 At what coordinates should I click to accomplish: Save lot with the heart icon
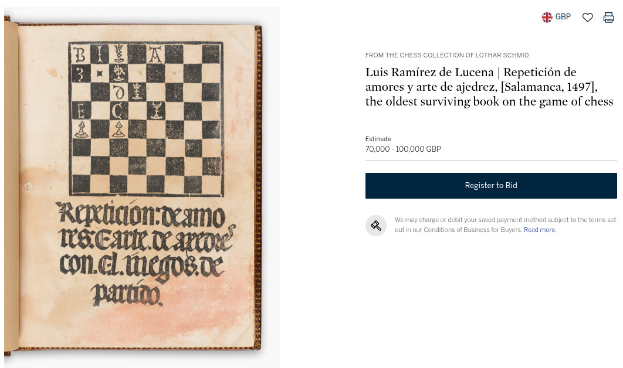coord(588,17)
